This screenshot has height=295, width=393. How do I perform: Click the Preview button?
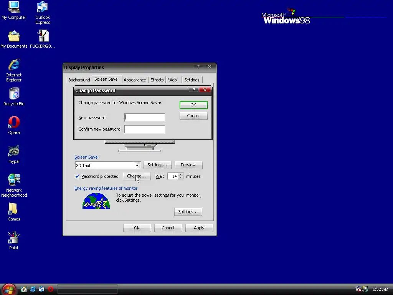coord(188,165)
